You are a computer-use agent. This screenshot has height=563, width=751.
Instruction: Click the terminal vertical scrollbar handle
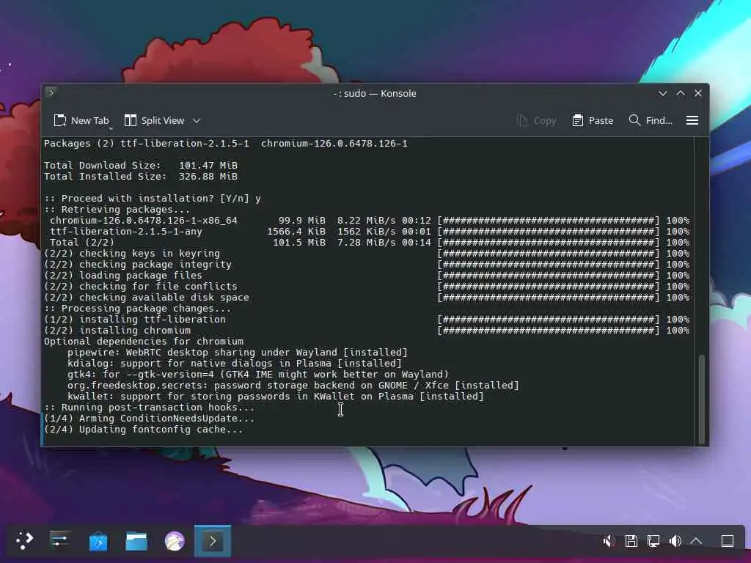[702, 399]
